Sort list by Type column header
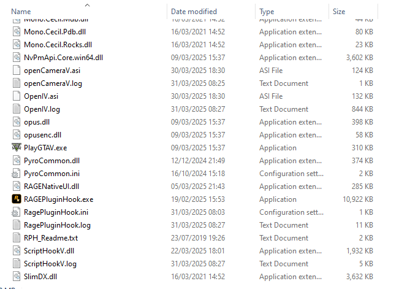 267,11
